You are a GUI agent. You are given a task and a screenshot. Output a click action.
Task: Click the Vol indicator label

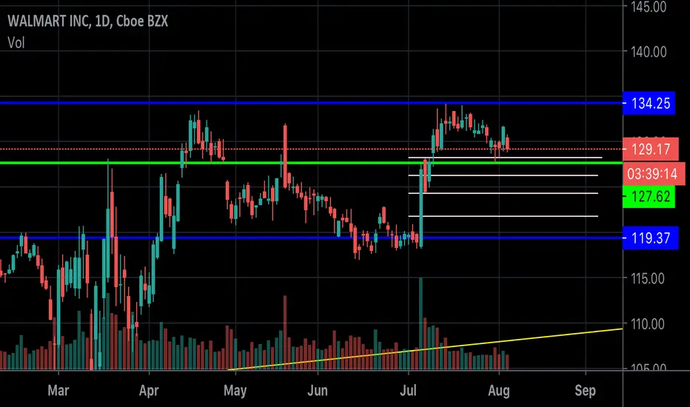coord(16,43)
